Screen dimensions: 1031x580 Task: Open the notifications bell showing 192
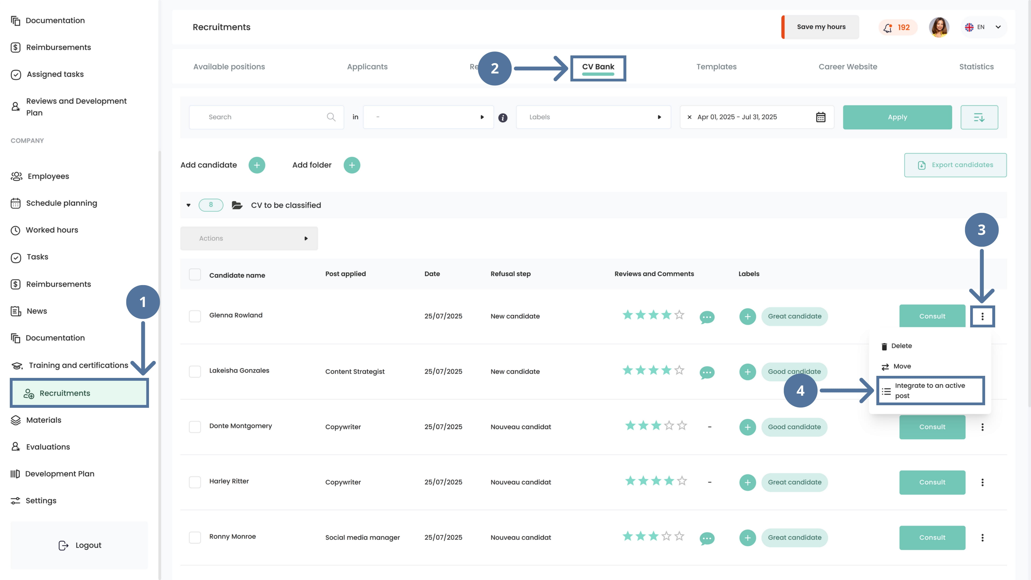(x=897, y=27)
